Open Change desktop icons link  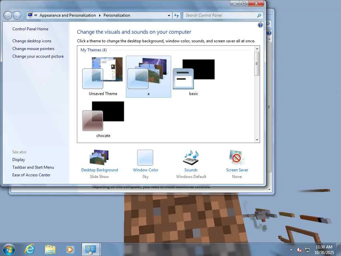pyautogui.click(x=32, y=41)
